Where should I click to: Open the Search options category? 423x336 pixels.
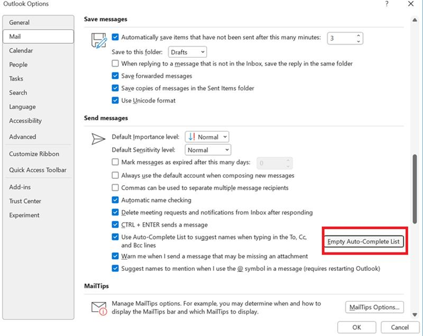point(38,93)
